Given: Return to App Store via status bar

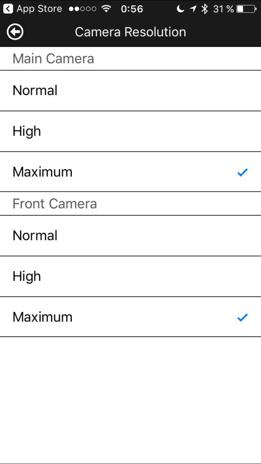Looking at the screenshot, I should click(x=32, y=9).
